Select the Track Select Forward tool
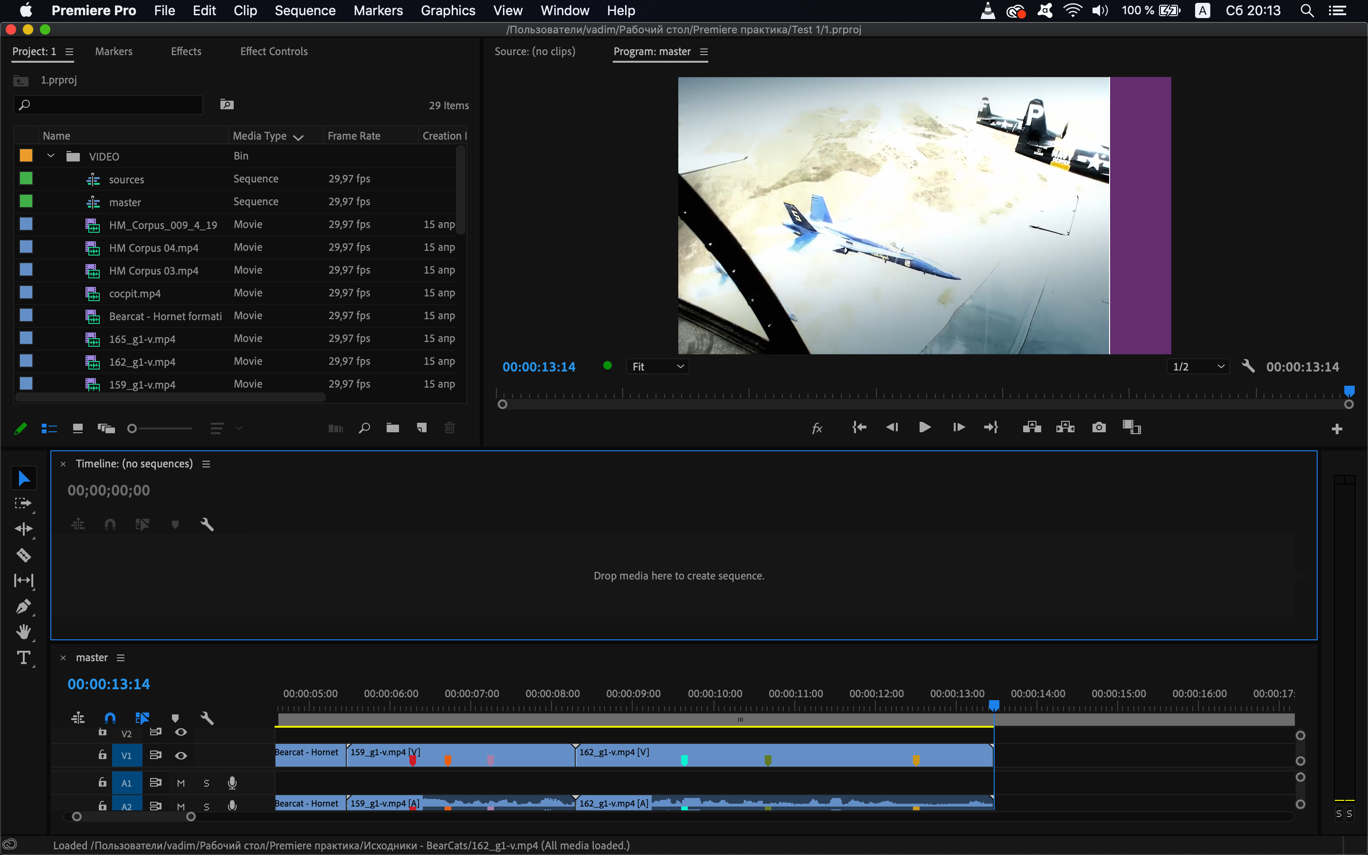Viewport: 1368px width, 855px height. click(x=24, y=503)
